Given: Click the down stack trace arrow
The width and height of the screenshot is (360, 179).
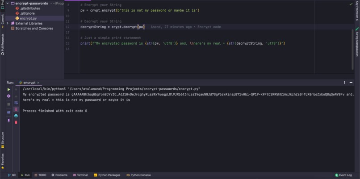Looking at the screenshot, I should [x=16, y=96].
